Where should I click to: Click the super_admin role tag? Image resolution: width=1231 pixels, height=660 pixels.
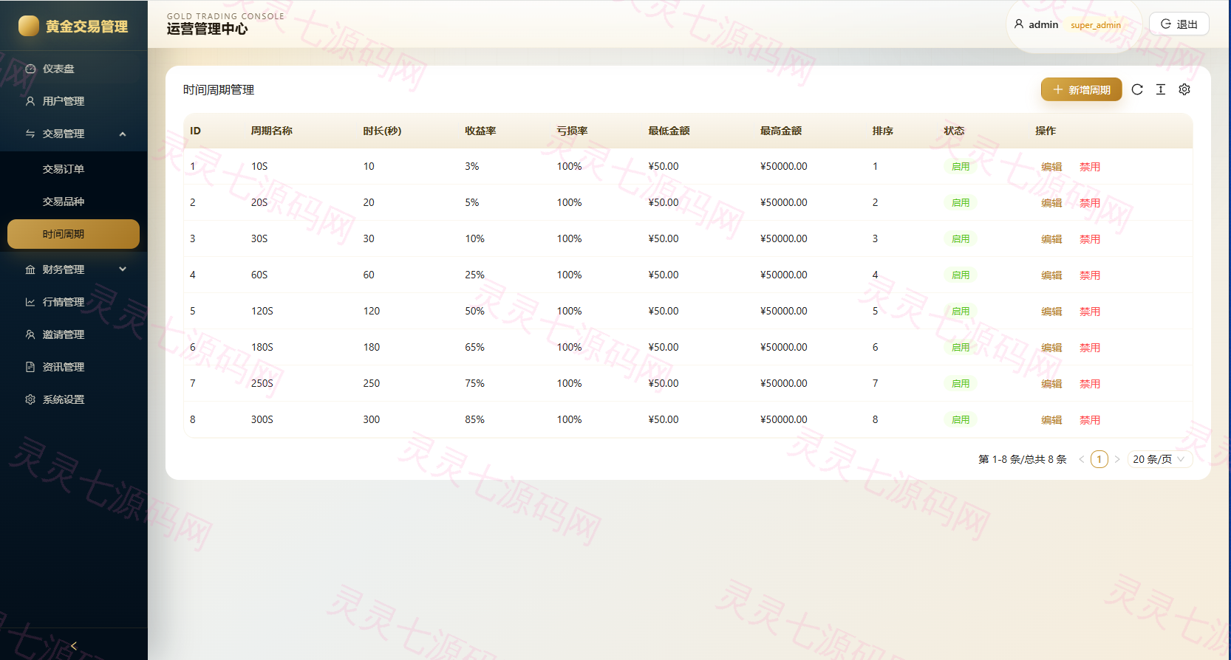(1096, 25)
